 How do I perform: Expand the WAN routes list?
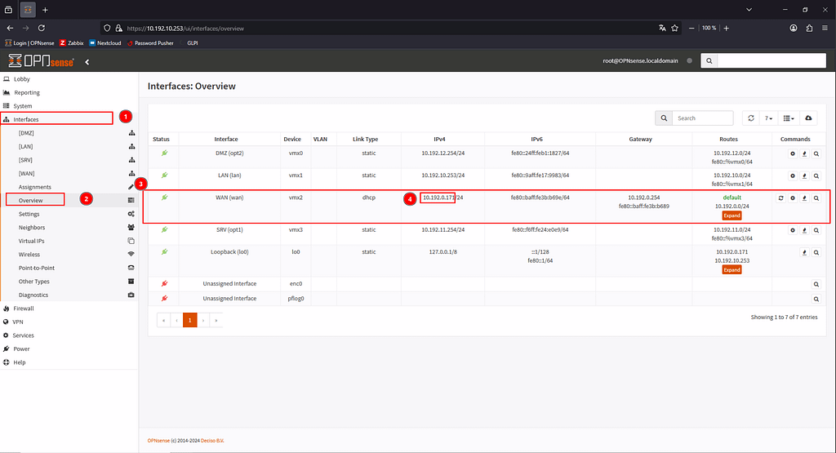731,215
